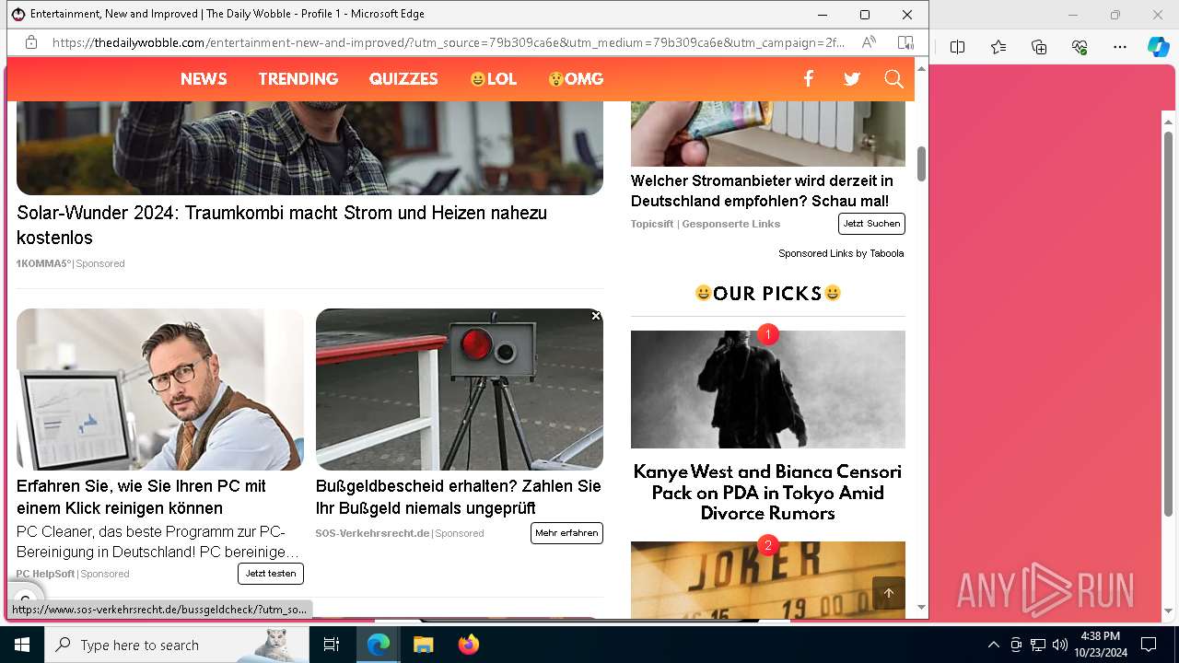The width and height of the screenshot is (1179, 663).
Task: Switch to Microsoft Edge on taskbar
Action: pyautogui.click(x=379, y=645)
